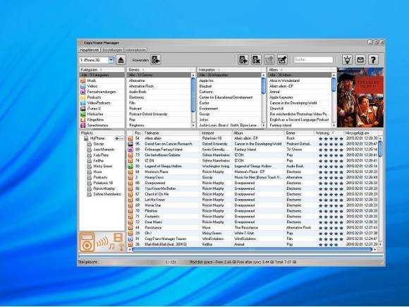Click the MyPhone device icon in playlists
The width and height of the screenshot is (409, 307).
point(86,138)
